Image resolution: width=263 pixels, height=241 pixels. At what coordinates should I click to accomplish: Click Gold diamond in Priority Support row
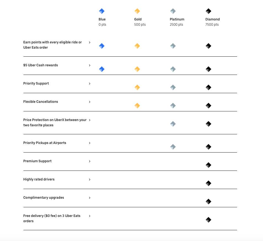pos(137,87)
